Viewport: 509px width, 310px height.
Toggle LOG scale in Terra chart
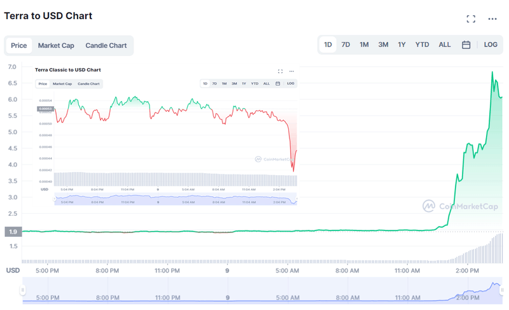[x=491, y=45]
